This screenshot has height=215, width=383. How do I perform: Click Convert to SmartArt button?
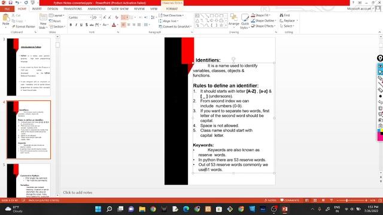tap(175, 26)
